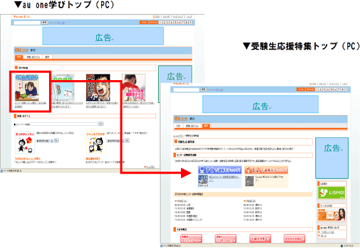Click the orange 'EZ' check banner
This screenshot has width=360, height=248.
pos(266,170)
